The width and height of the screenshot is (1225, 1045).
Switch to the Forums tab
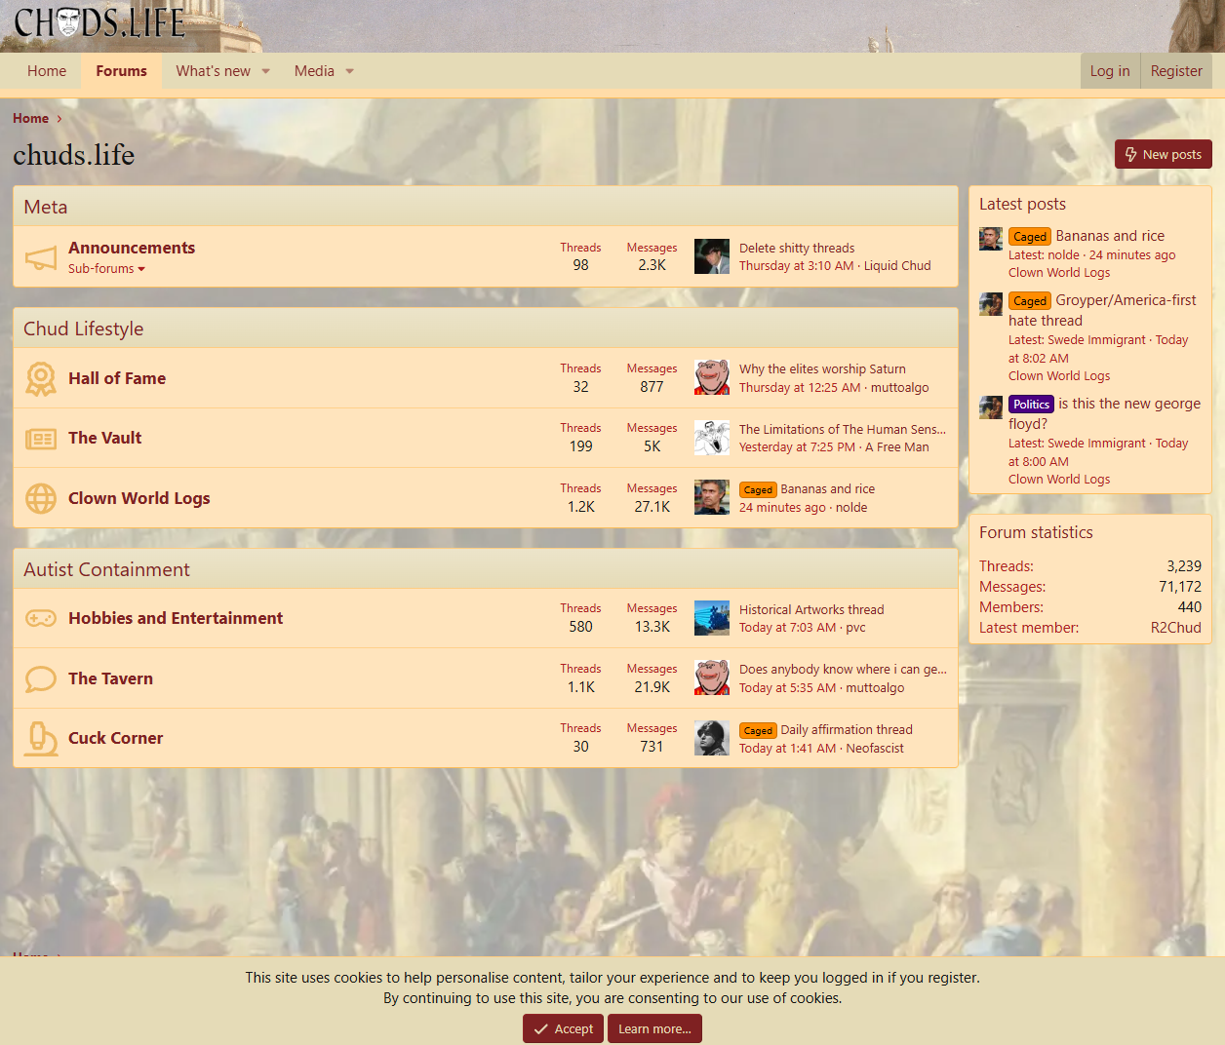pos(121,71)
